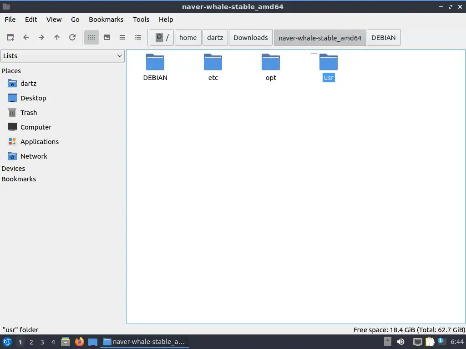Switch to workspace 3
This screenshot has height=349, width=466.
coord(42,342)
